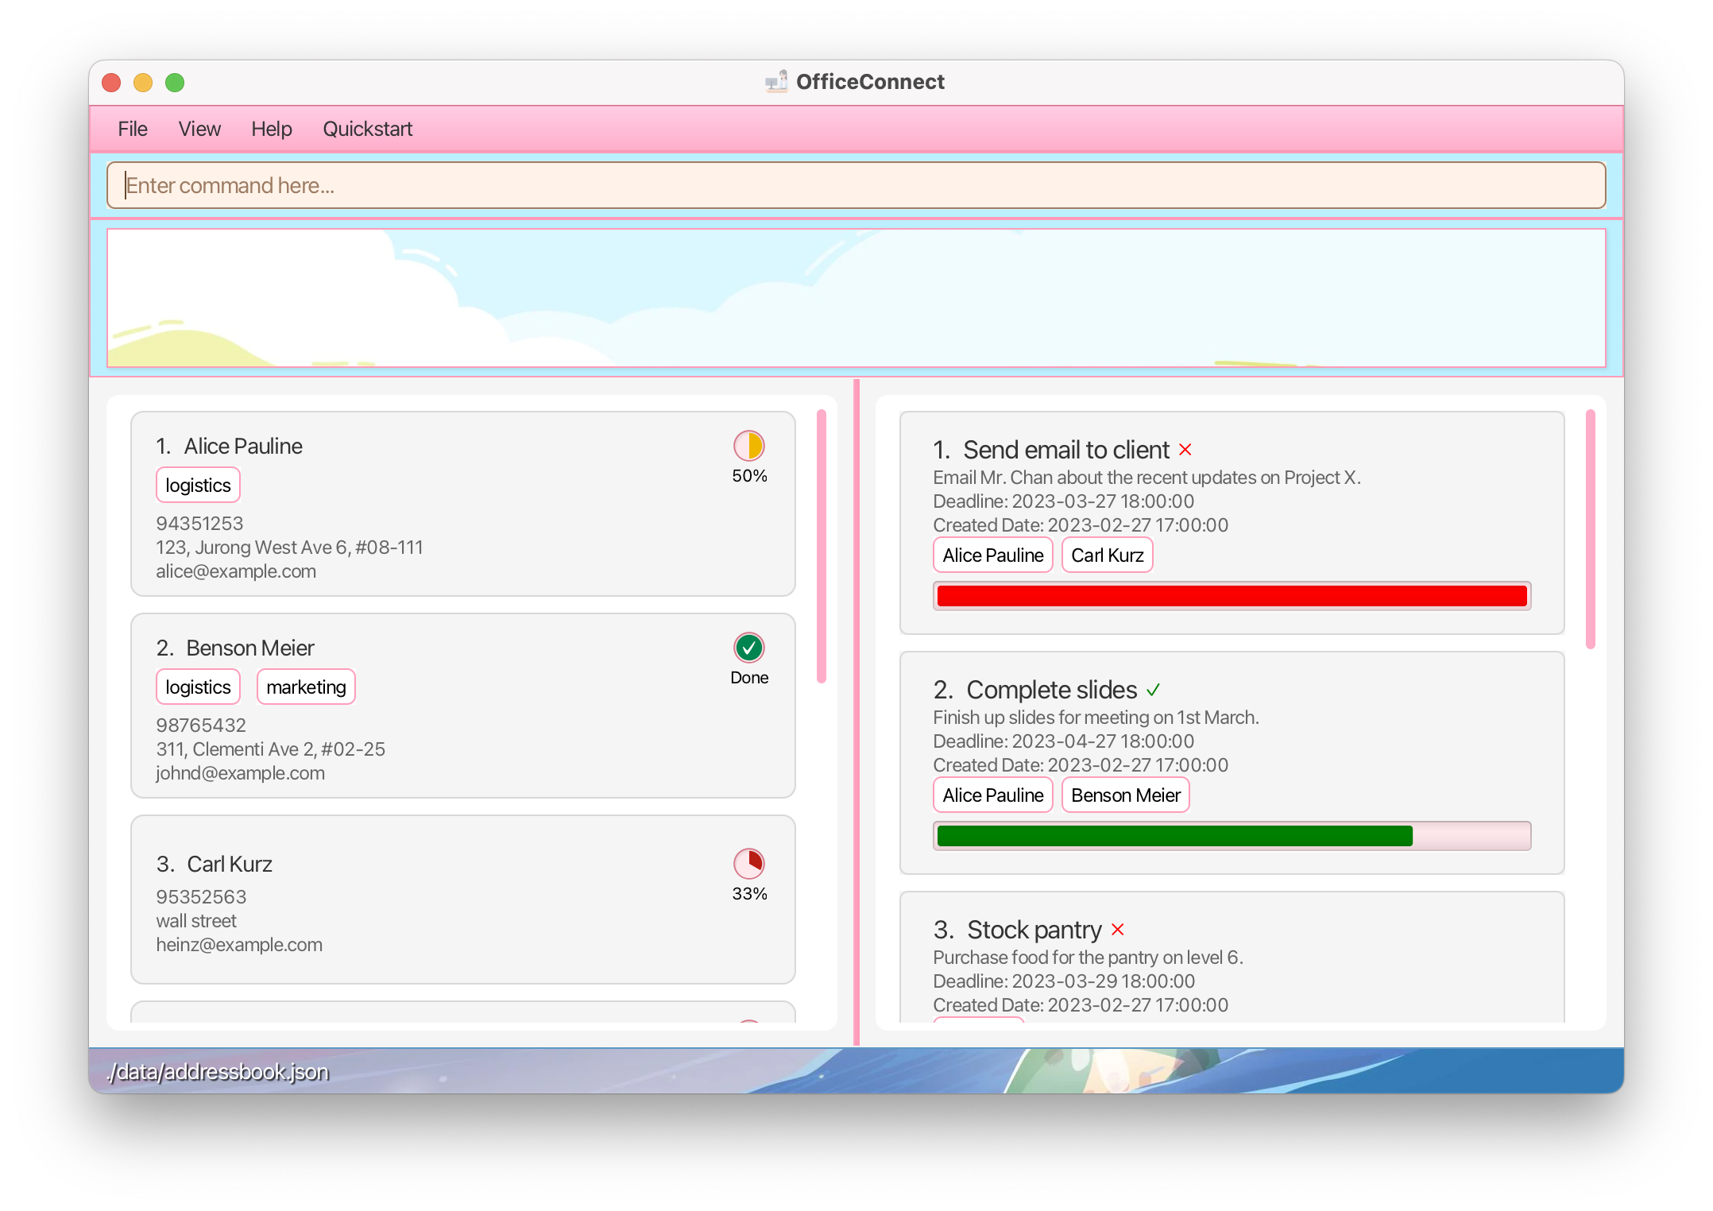Image resolution: width=1713 pixels, height=1211 pixels.
Task: Click the OfficeConnect app icon in title bar
Action: click(776, 82)
